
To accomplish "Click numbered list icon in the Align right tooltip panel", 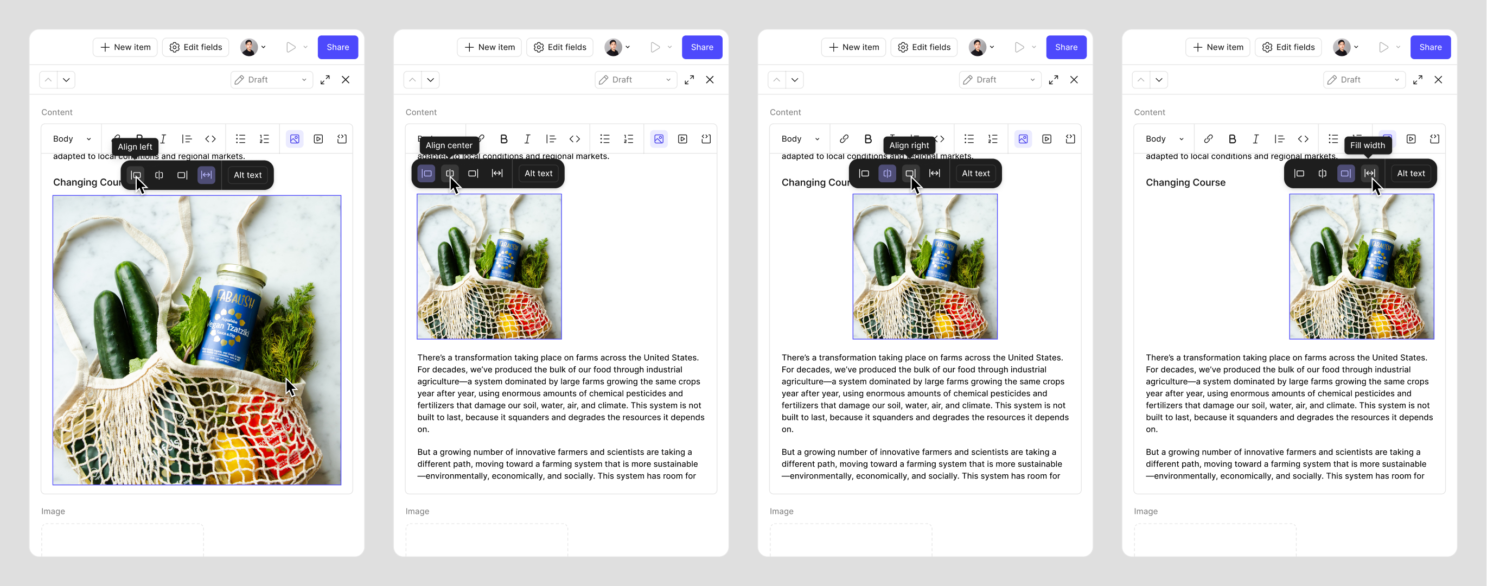I will 993,138.
